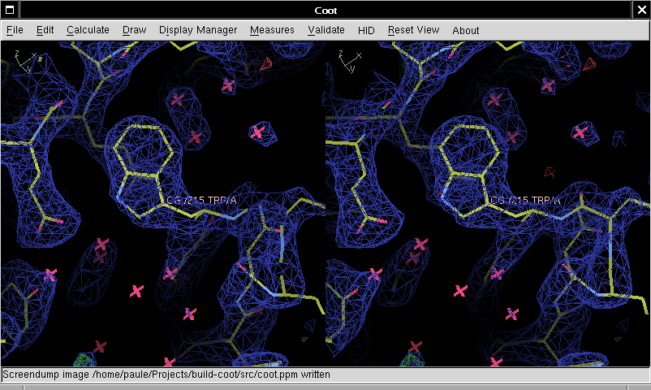Viewport: 651px width, 390px height.
Task: Open the Draw menu
Action: coord(134,30)
